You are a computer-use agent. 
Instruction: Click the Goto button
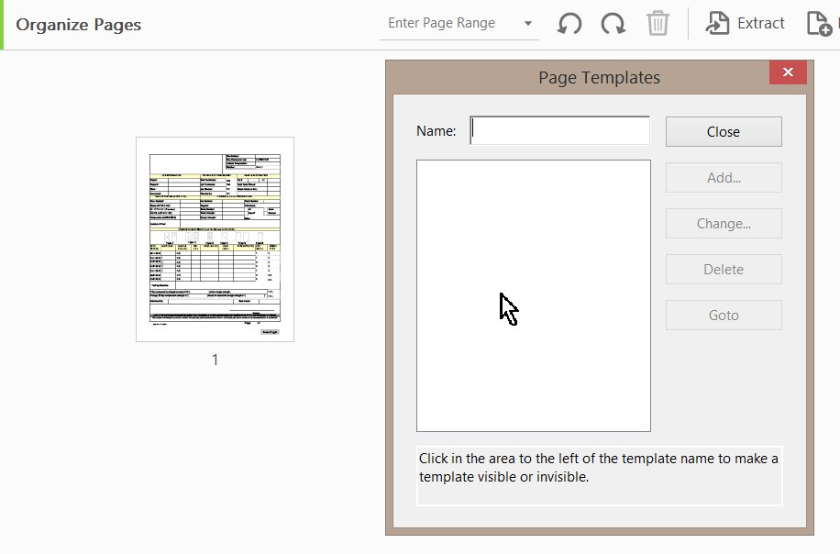click(723, 315)
